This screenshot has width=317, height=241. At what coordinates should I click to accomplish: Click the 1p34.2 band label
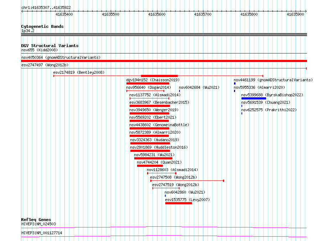[x=28, y=31]
